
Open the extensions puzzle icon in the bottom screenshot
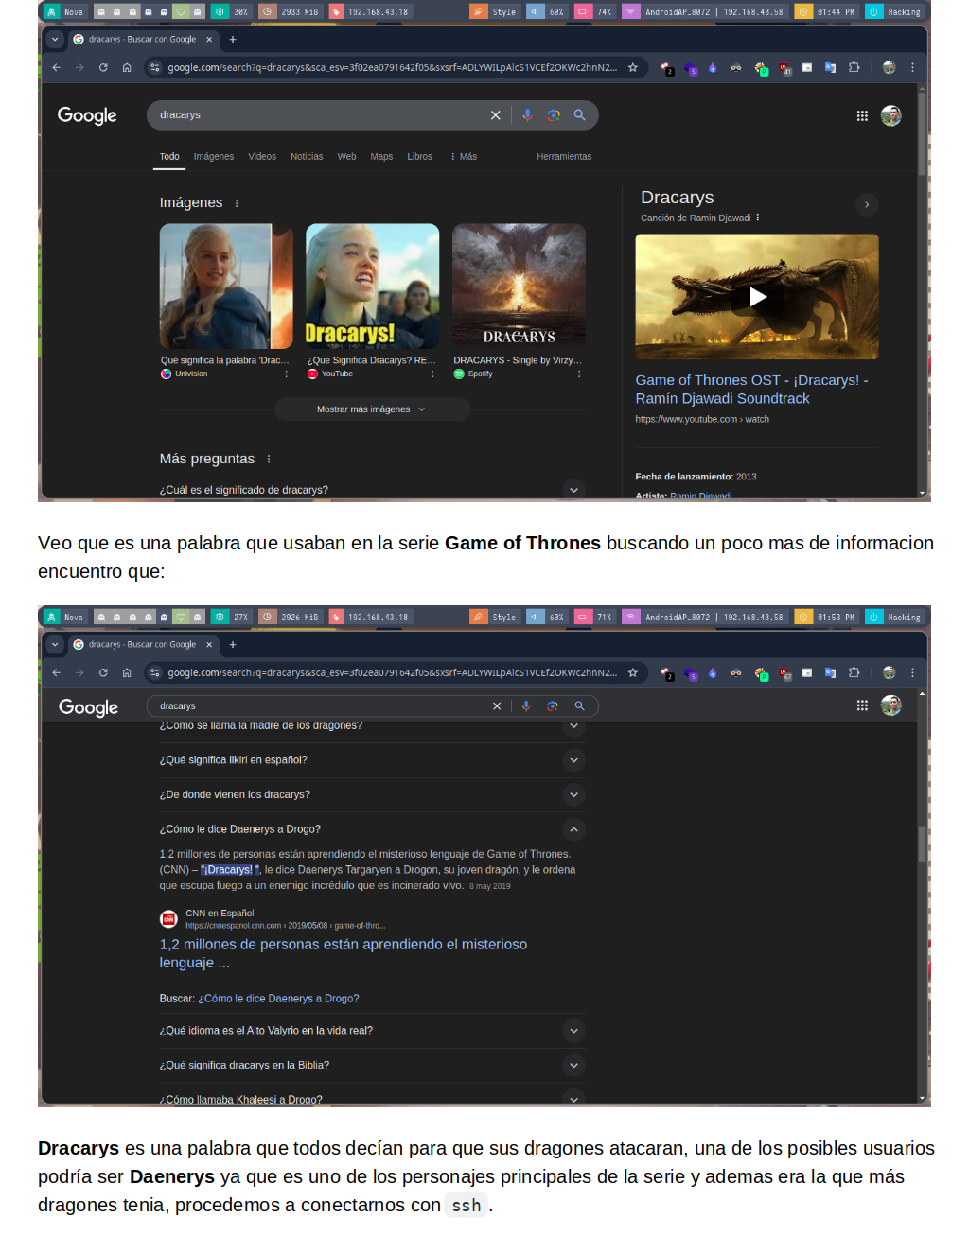coord(854,672)
